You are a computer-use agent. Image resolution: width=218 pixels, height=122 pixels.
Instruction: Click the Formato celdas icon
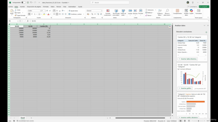click(141, 11)
